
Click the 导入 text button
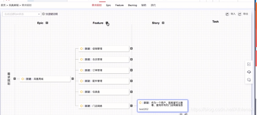pos(233,14)
